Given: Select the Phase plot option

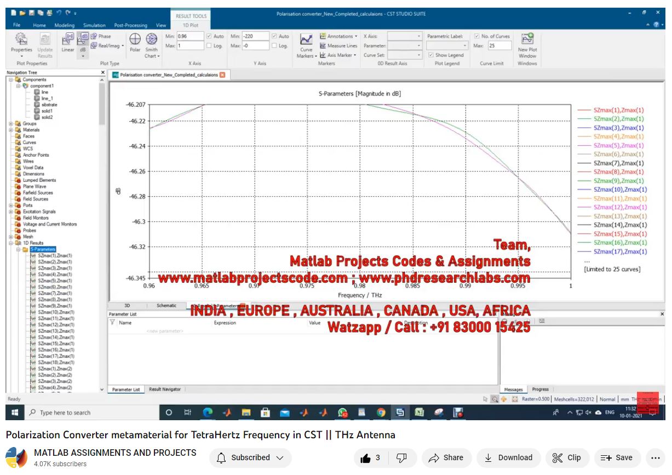Looking at the screenshot, I should pos(101,36).
